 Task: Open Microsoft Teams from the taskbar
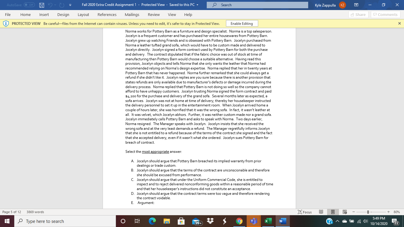pos(253,221)
